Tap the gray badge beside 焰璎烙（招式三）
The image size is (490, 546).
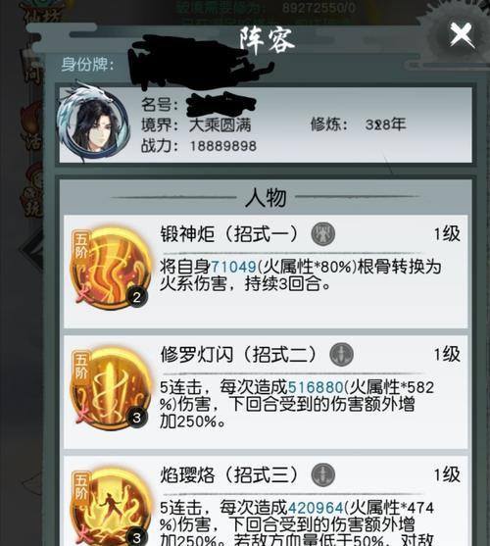click(323, 474)
